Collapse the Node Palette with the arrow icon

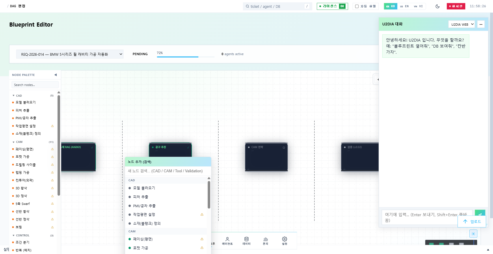click(55, 75)
